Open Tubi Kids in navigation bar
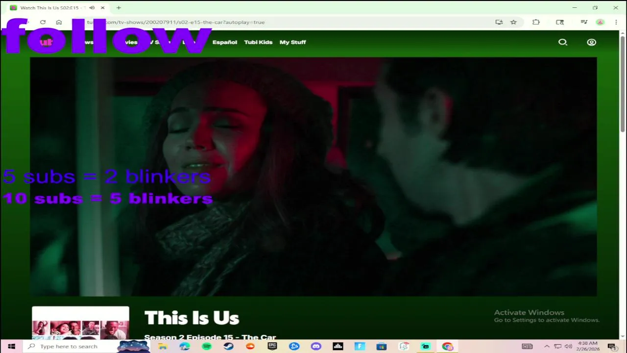The height and width of the screenshot is (353, 627). 258,42
